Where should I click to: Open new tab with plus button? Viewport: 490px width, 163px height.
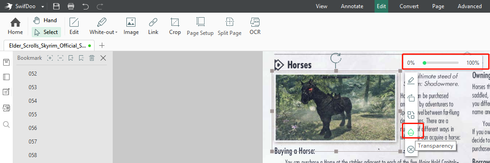(x=101, y=45)
